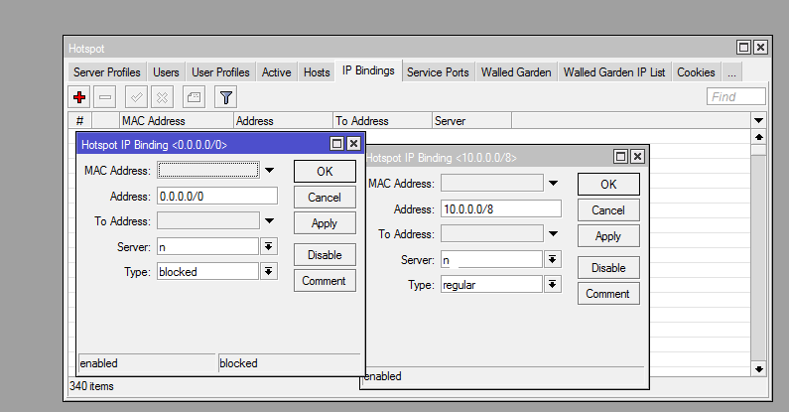The width and height of the screenshot is (789, 412).
Task: Maximize the Hotspot window
Action: (743, 48)
